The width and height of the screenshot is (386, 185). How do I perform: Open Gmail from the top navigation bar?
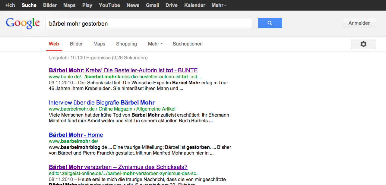pos(153,5)
